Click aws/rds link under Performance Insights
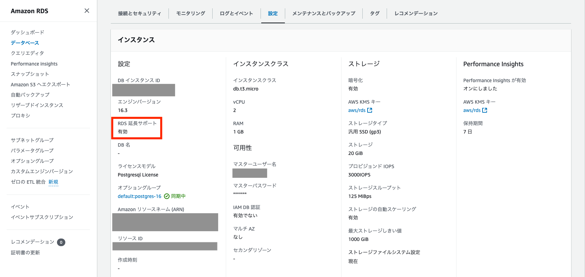The height and width of the screenshot is (277, 585). click(x=472, y=110)
